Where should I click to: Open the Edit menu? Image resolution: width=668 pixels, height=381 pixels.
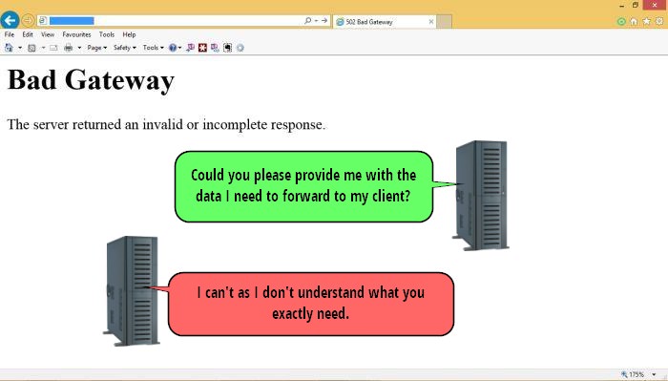tap(28, 34)
